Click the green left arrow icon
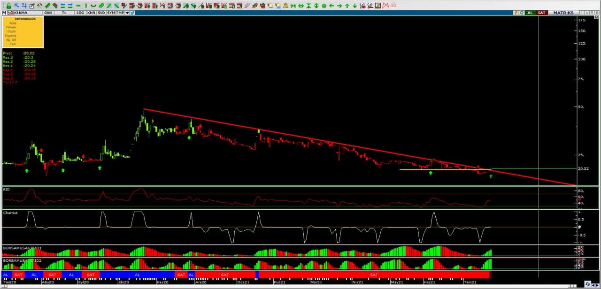The width and height of the screenshot is (601, 289). [x=331, y=6]
